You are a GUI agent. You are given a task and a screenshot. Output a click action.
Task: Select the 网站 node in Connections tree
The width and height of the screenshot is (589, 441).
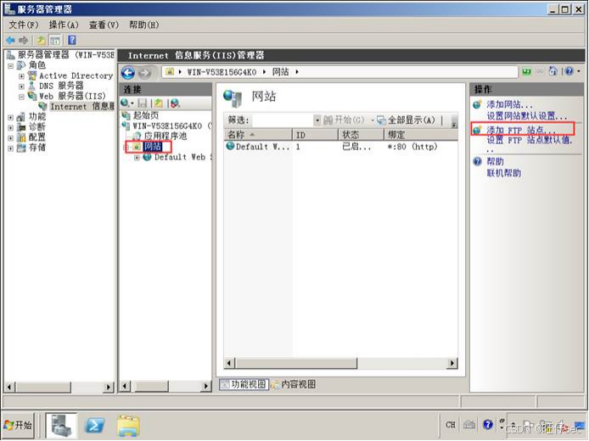click(x=152, y=147)
